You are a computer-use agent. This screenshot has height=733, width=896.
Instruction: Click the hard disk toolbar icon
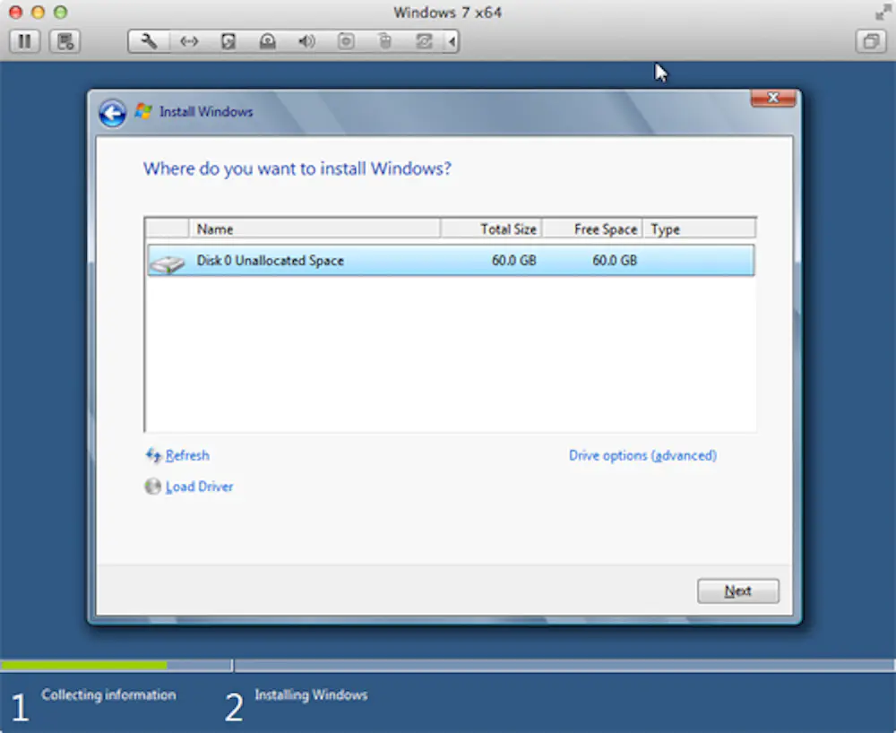click(x=228, y=41)
